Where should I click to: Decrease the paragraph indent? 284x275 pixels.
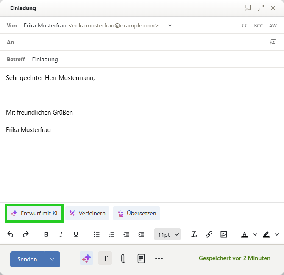point(126,234)
